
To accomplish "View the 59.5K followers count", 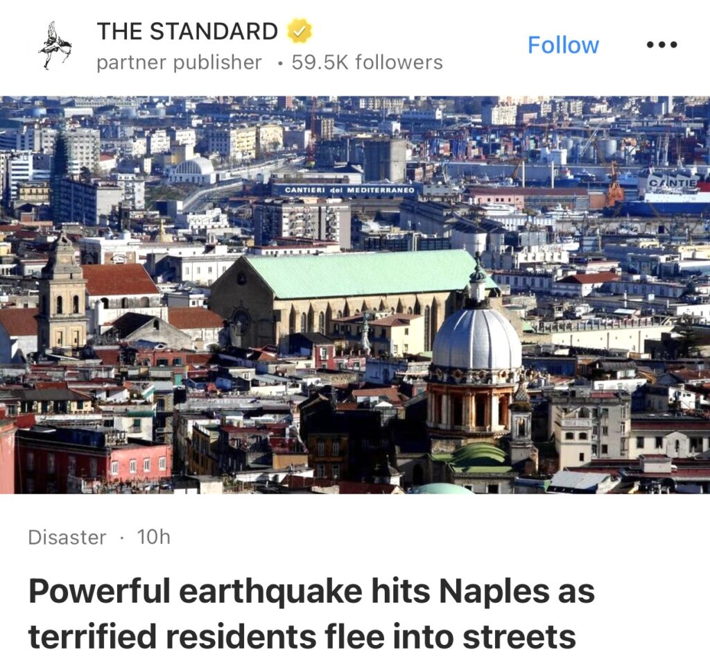I will pos(367,62).
